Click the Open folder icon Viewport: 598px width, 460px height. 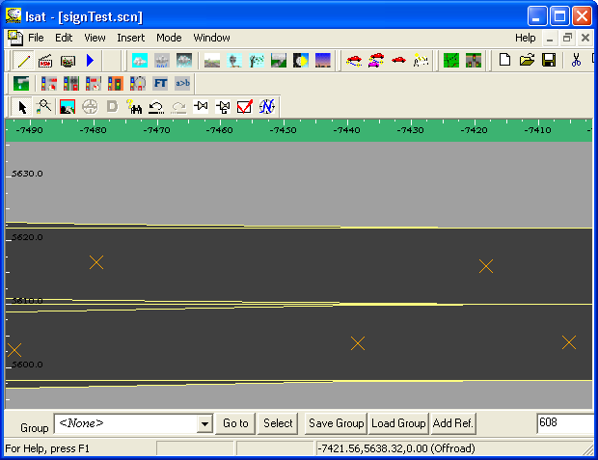527,61
